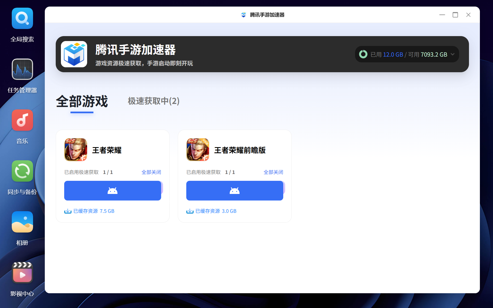
Task: Launch 任务管理器 from the dock
Action: point(22,69)
